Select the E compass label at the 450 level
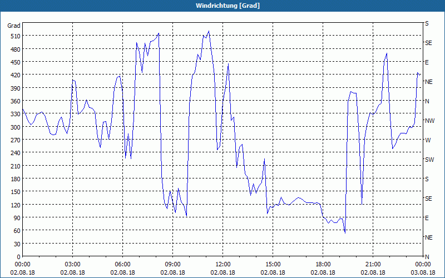Screen dimensions: 445x278 [427, 62]
